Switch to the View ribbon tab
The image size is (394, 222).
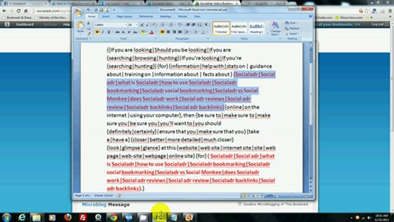(x=197, y=16)
